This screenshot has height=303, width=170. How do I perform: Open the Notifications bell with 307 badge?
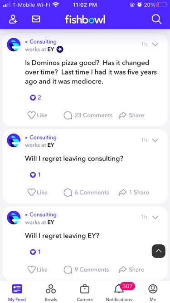point(119,292)
